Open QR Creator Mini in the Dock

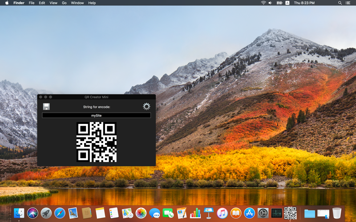[290, 213]
